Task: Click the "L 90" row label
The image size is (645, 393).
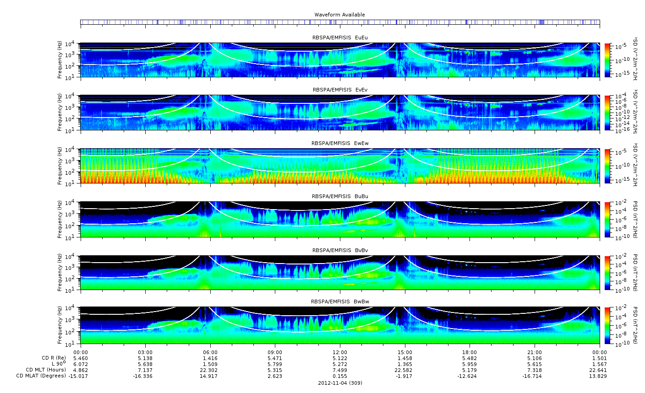Action: coord(59,364)
